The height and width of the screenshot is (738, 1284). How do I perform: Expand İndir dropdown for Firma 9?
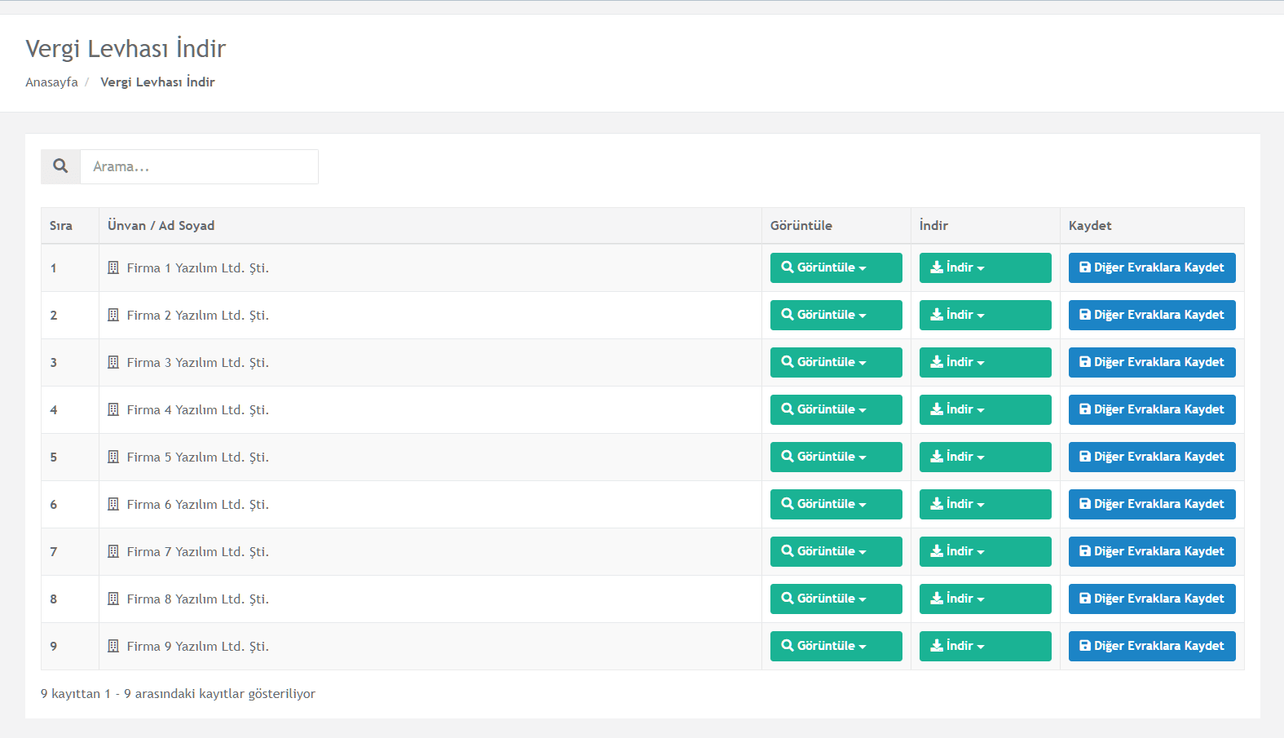[x=985, y=646]
